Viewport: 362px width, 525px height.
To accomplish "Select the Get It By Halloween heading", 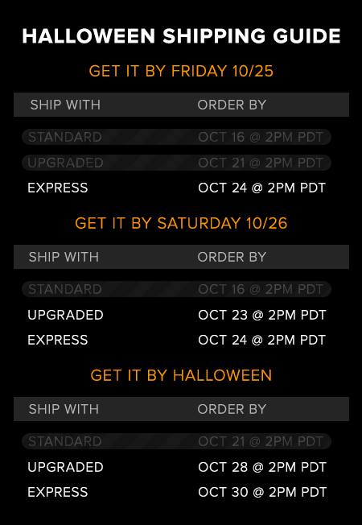I will click(181, 375).
